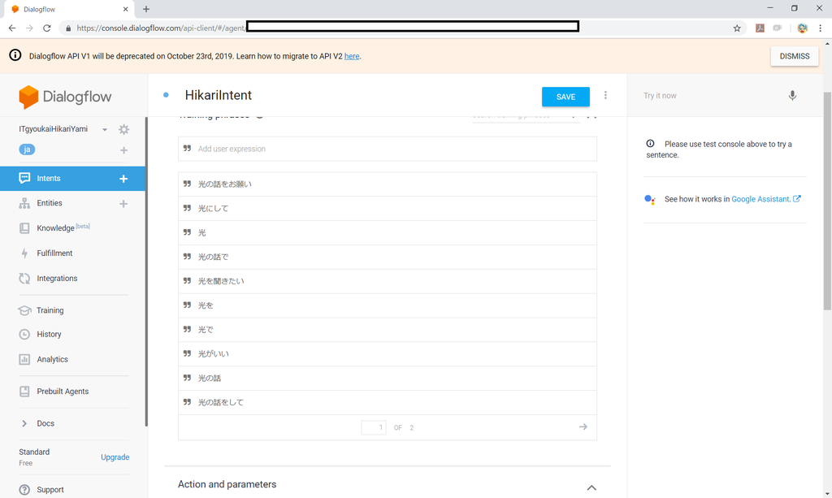Click the Fulfillment lightning icon

24,253
